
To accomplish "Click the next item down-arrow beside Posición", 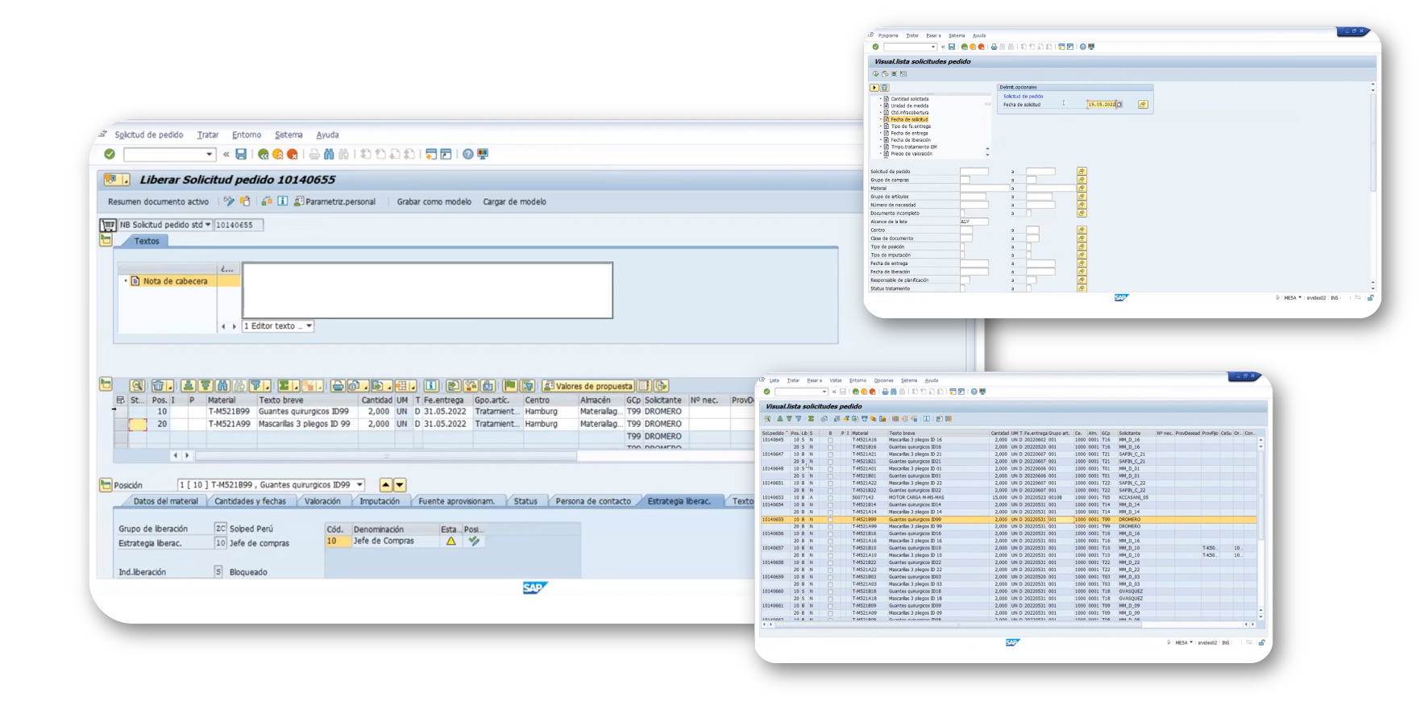I will tap(400, 485).
